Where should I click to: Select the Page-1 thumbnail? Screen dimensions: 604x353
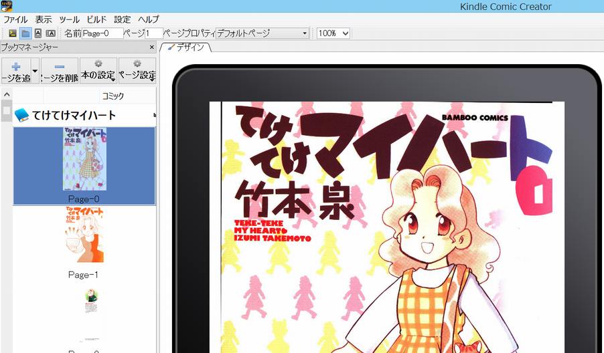(x=85, y=235)
